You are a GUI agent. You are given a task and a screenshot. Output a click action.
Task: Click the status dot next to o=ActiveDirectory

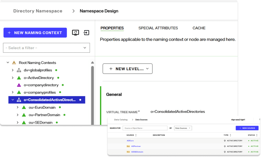[x=58, y=78]
